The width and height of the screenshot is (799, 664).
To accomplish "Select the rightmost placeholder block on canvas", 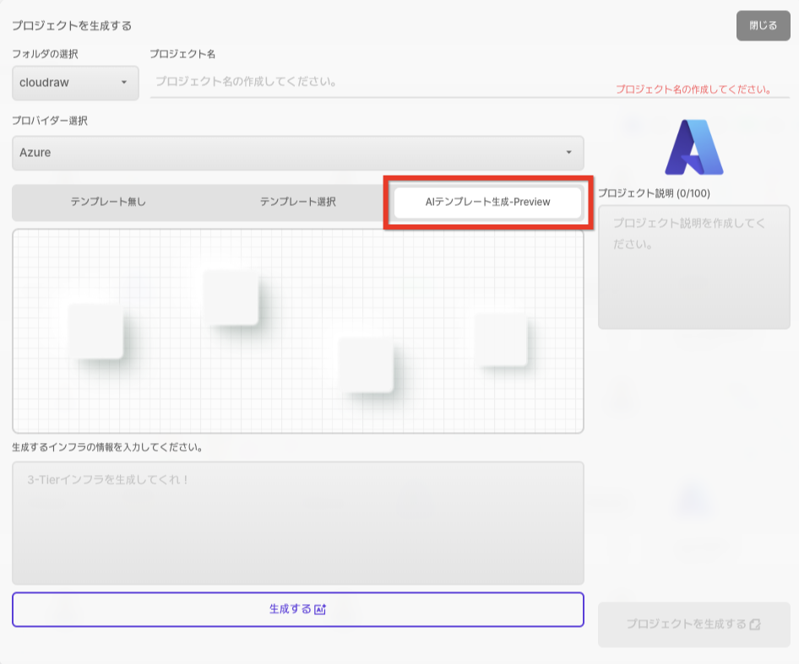I will tap(501, 339).
